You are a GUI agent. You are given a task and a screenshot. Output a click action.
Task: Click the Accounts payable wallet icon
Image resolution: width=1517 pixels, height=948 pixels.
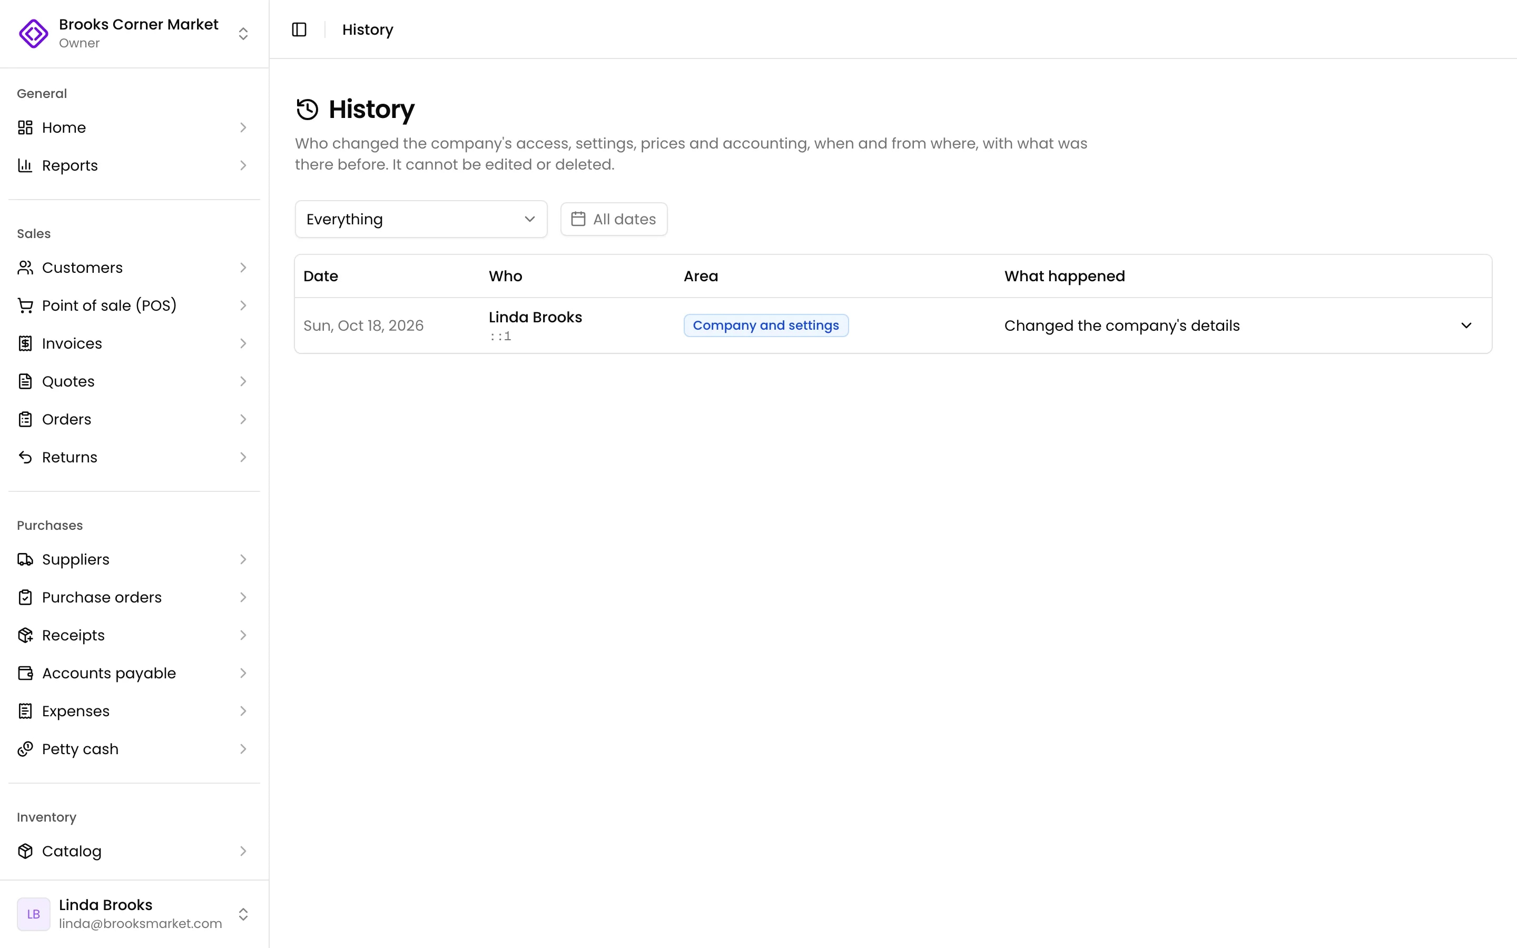tap(25, 674)
